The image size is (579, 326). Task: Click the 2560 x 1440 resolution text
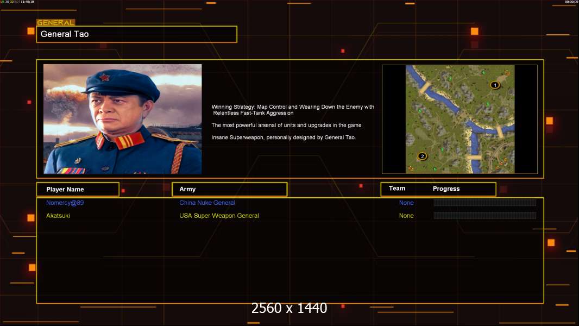289,308
